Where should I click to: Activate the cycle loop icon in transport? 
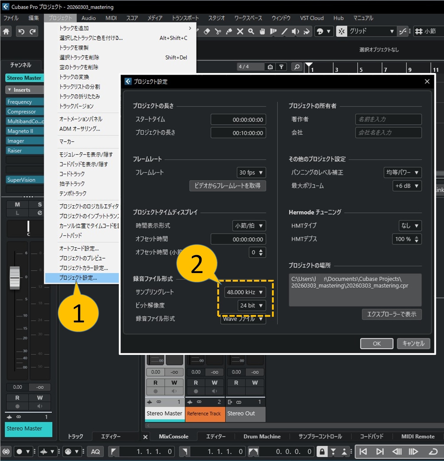pos(433,452)
